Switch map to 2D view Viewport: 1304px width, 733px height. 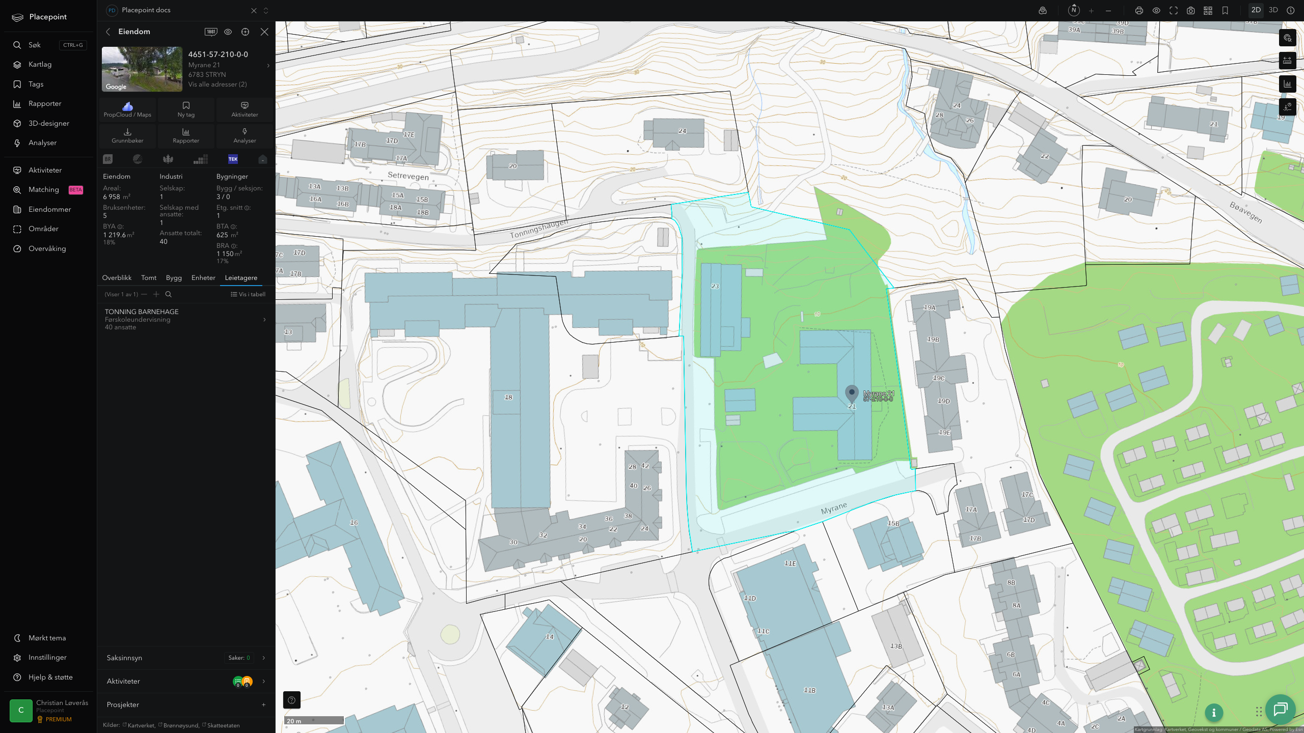point(1256,10)
